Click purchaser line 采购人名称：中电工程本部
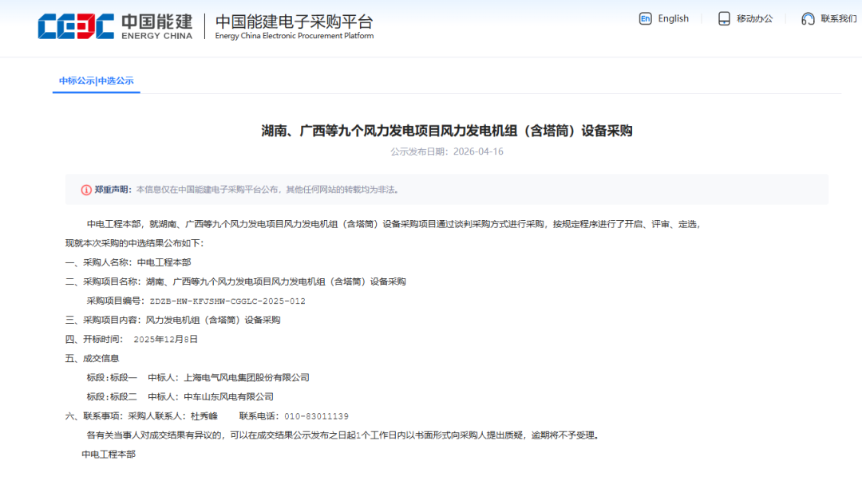Screen dimensions: 862x492 (128, 262)
